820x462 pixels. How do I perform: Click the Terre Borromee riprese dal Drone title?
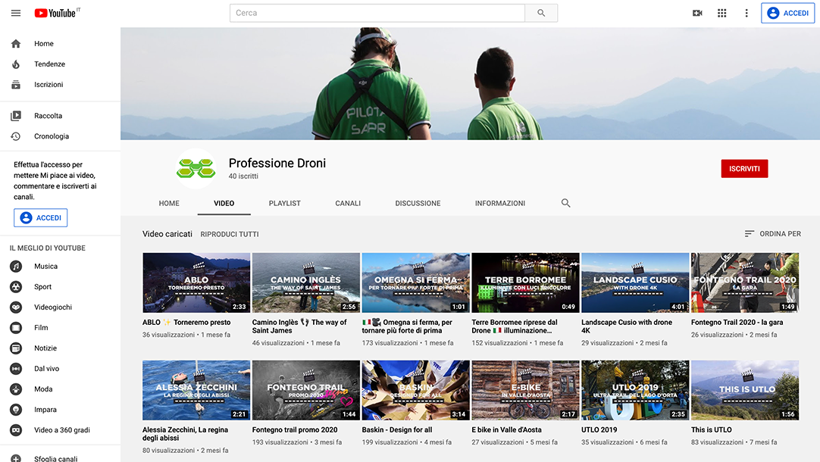pyautogui.click(x=515, y=326)
